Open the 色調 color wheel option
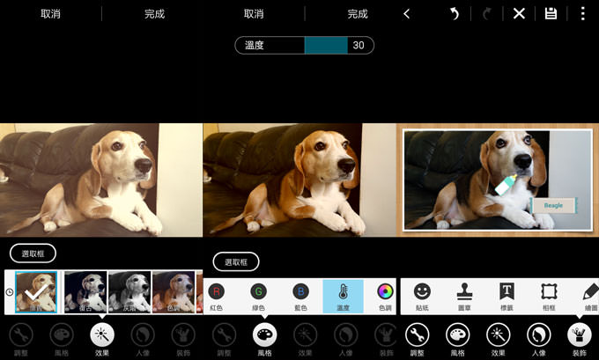The height and width of the screenshot is (360, 599). point(385,296)
